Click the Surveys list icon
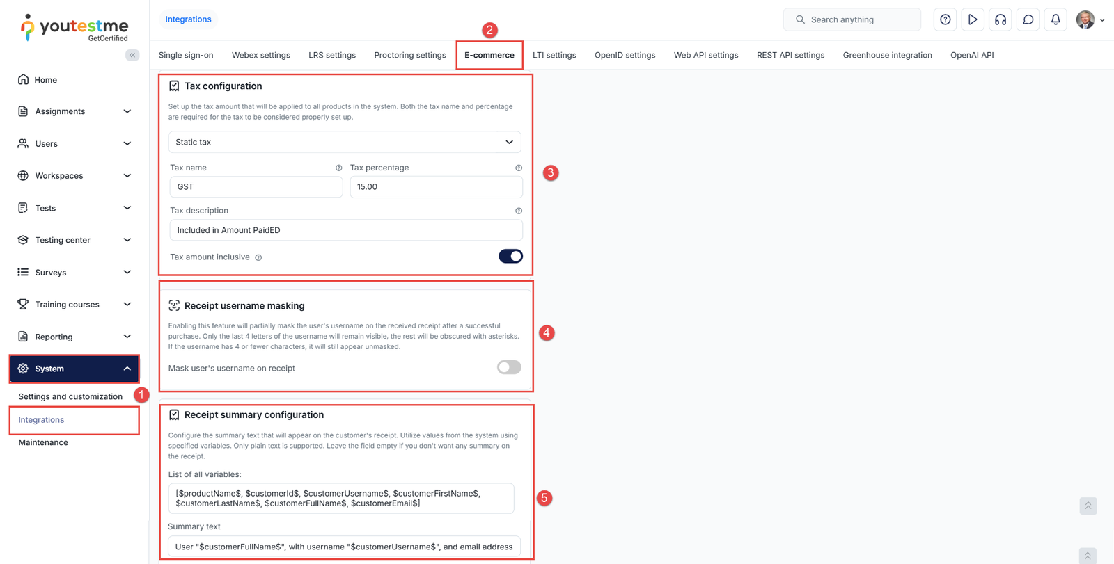Image resolution: width=1114 pixels, height=564 pixels. [x=23, y=272]
